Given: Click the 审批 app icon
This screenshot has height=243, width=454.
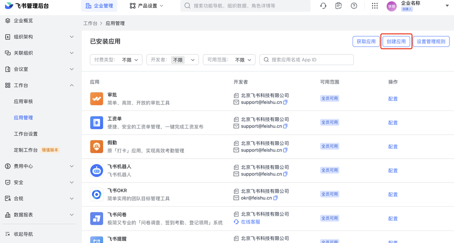Looking at the screenshot, I should tap(96, 99).
